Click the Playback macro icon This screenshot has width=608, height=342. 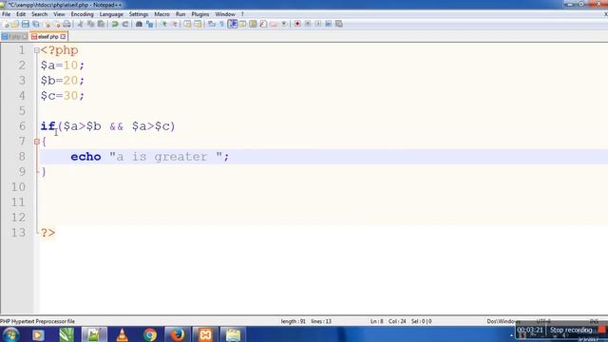point(318,24)
